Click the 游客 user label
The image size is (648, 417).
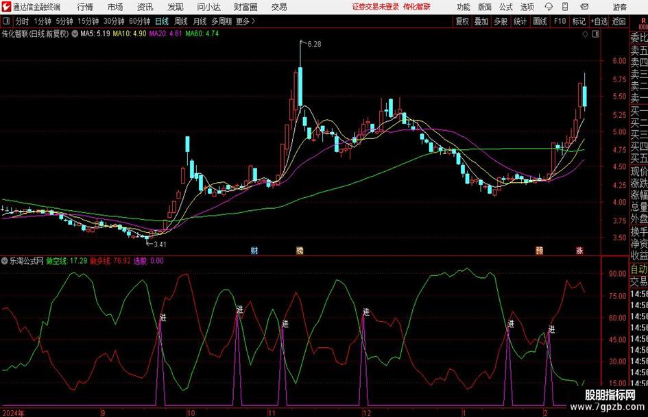pos(620,7)
